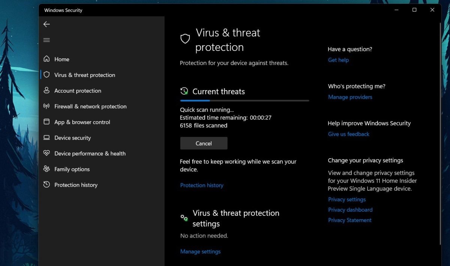Open Device security page
Image resolution: width=450 pixels, height=266 pixels.
tap(102, 138)
